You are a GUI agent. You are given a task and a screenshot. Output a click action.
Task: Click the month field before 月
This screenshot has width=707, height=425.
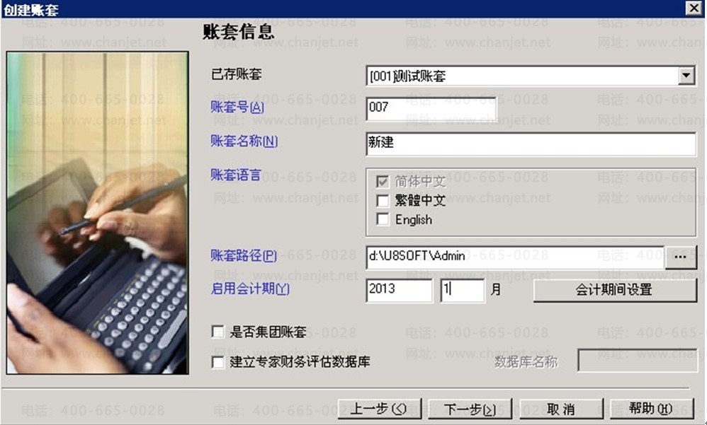point(463,290)
